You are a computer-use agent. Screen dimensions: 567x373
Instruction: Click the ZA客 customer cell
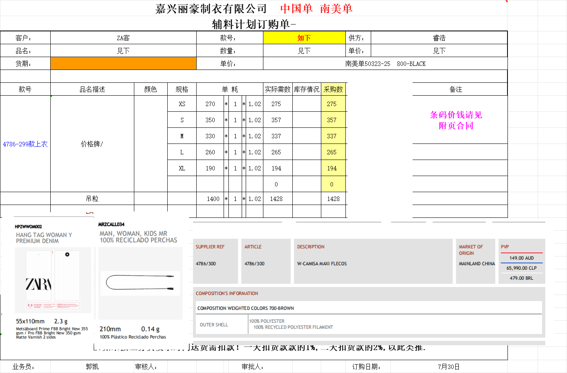pyautogui.click(x=123, y=38)
